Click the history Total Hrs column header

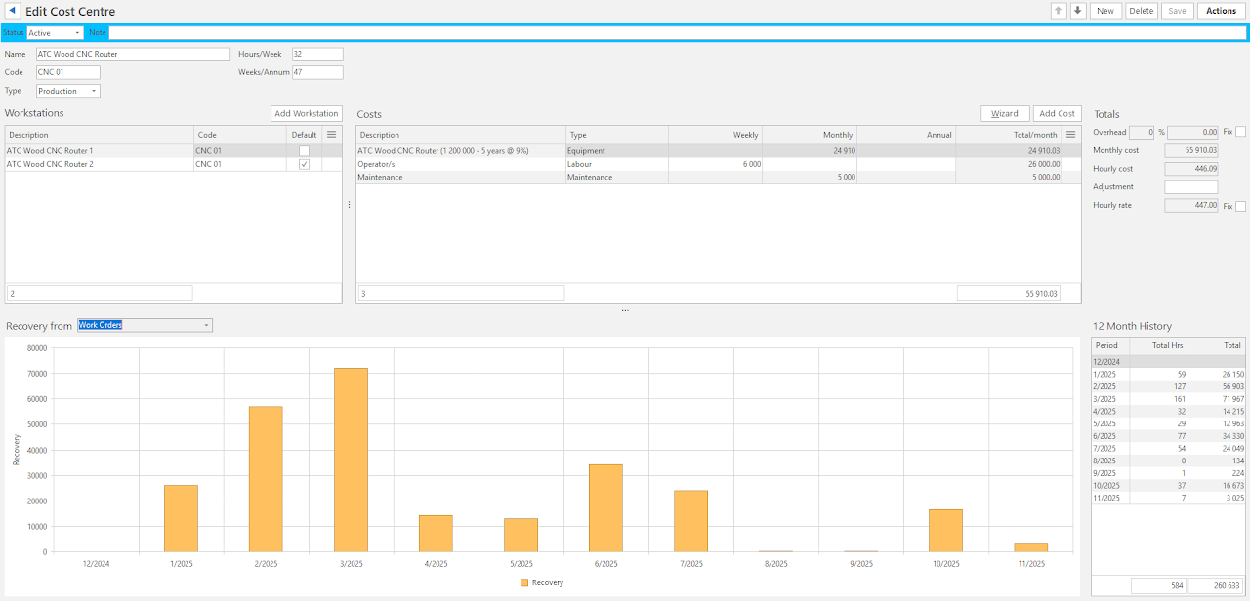[x=1158, y=345]
